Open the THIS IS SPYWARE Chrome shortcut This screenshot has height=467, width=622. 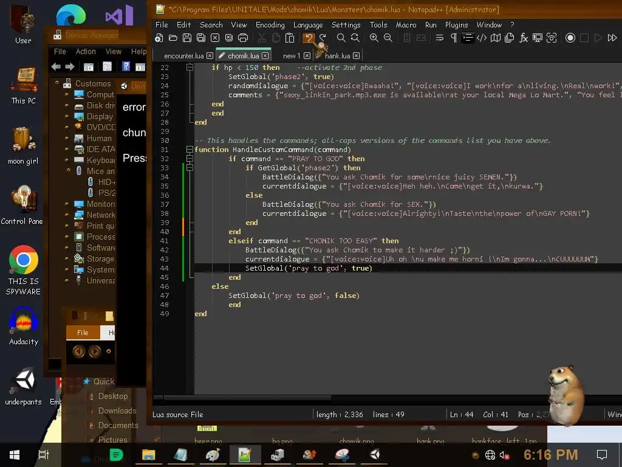[x=24, y=270]
